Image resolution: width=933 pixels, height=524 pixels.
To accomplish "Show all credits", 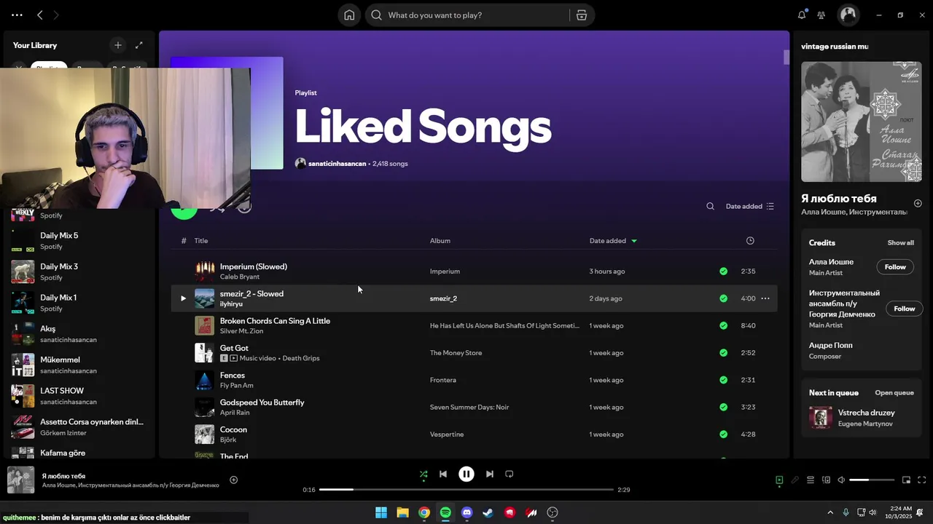I will pos(900,243).
